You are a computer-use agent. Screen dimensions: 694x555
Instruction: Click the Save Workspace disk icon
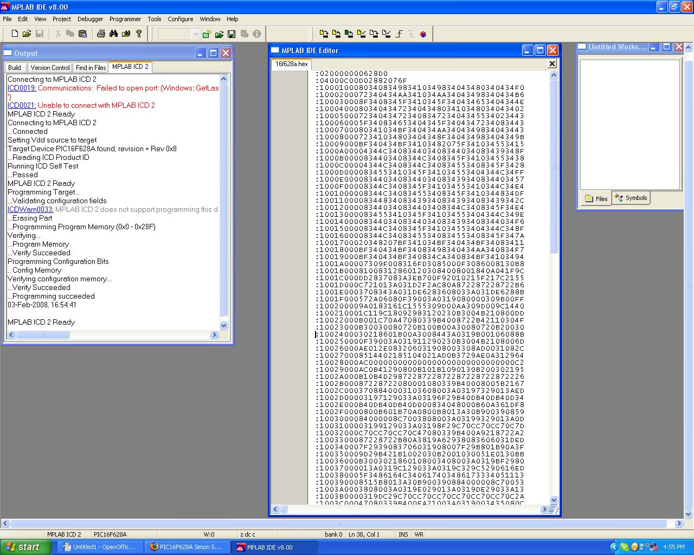(x=232, y=34)
